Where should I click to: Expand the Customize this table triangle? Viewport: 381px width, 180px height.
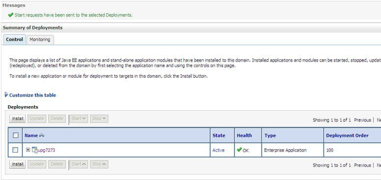(x=6, y=95)
